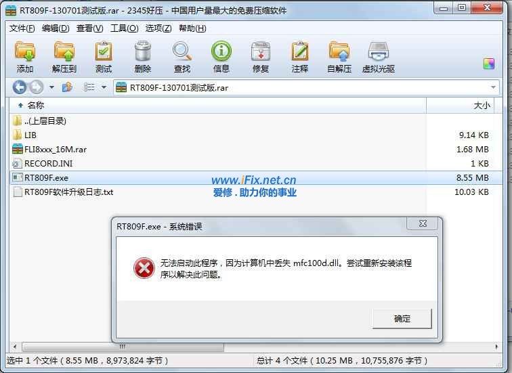Screen dimensions: 512x373
Task: Click the 修复 (Repair) first-aid icon
Action: 260,57
